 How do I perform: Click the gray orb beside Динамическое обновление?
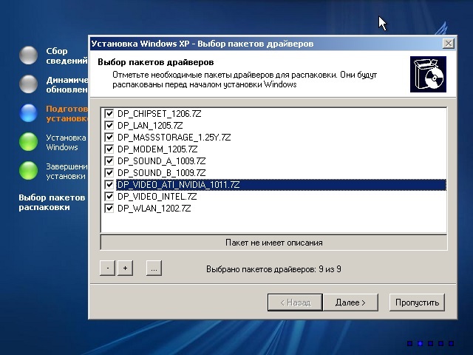click(28, 84)
